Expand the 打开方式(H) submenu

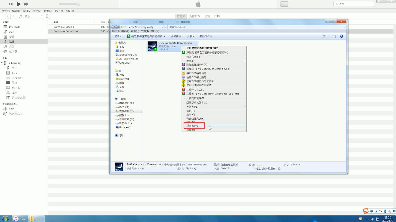pyautogui.click(x=214, y=57)
